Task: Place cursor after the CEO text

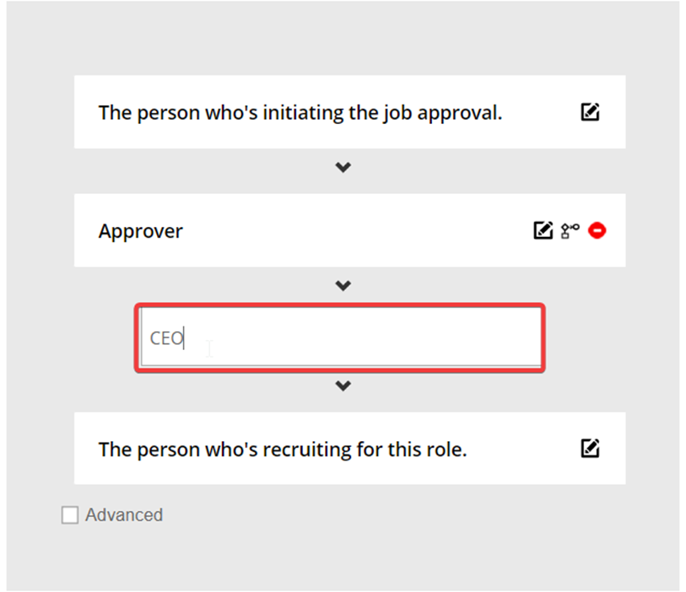Action: 184,338
